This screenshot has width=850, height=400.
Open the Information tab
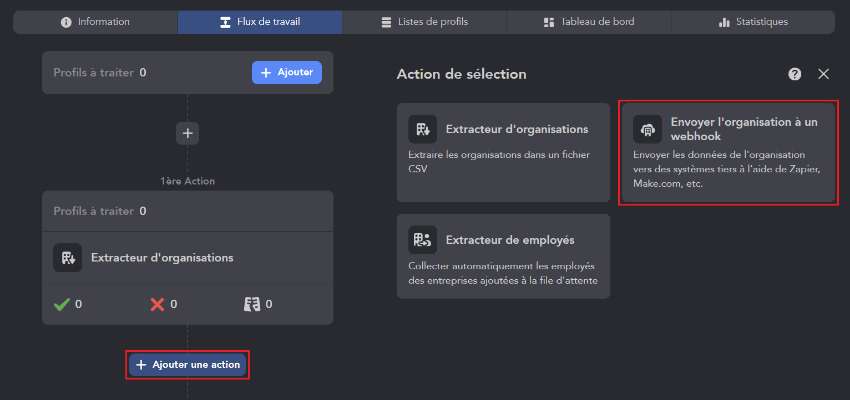click(x=95, y=22)
